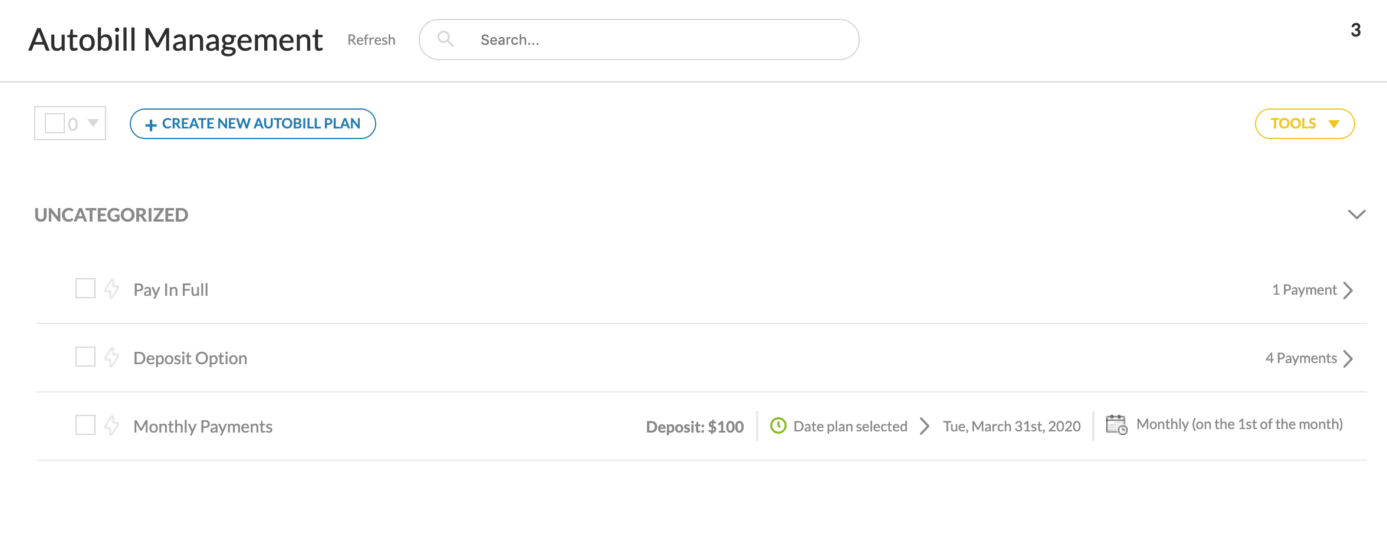Check the Pay In Full checkbox
Screen dimensions: 1387x541
click(86, 289)
